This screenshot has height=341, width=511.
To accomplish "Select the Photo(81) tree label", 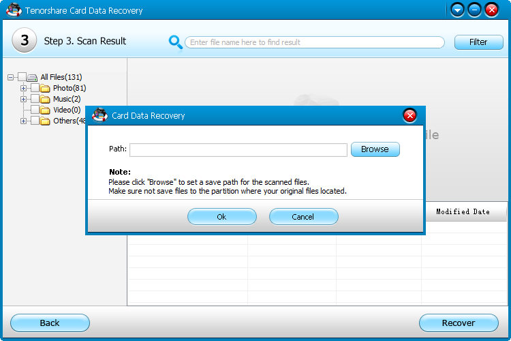I will tap(69, 88).
